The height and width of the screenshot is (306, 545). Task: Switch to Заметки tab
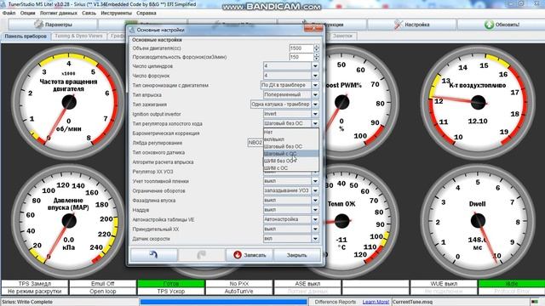pos(342,36)
